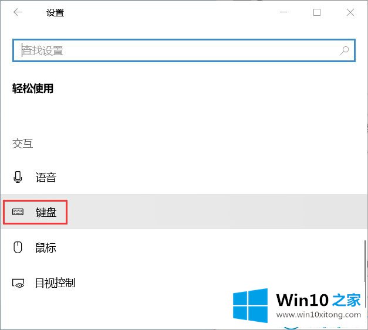Click the 交互 section label
Image resolution: width=368 pixels, height=330 pixels.
tap(22, 143)
